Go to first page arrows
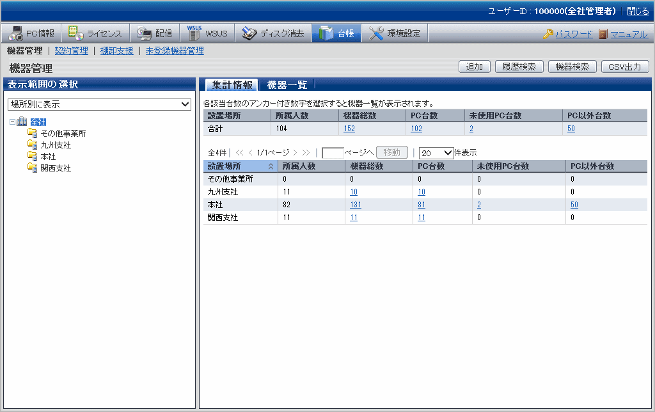The image size is (655, 412). click(x=239, y=152)
